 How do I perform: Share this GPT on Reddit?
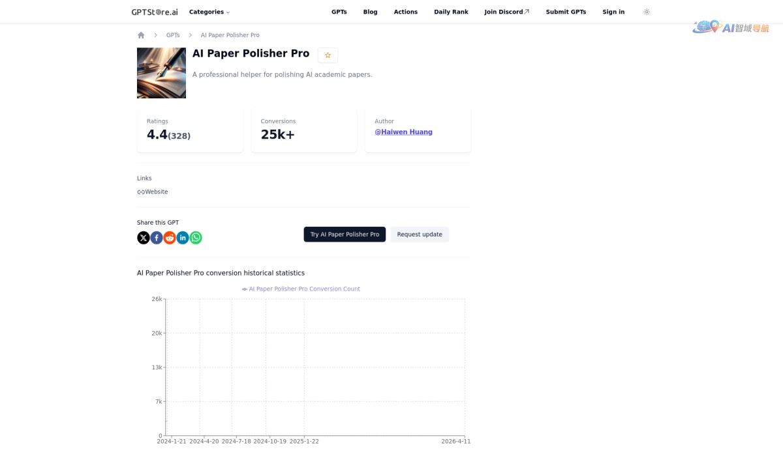point(169,237)
